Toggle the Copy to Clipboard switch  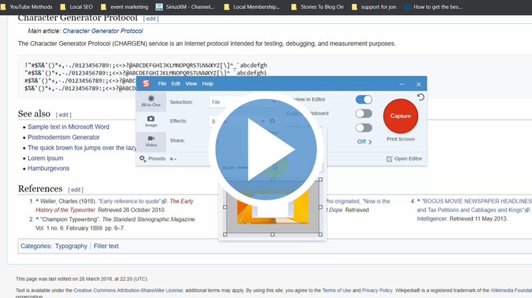[363, 113]
